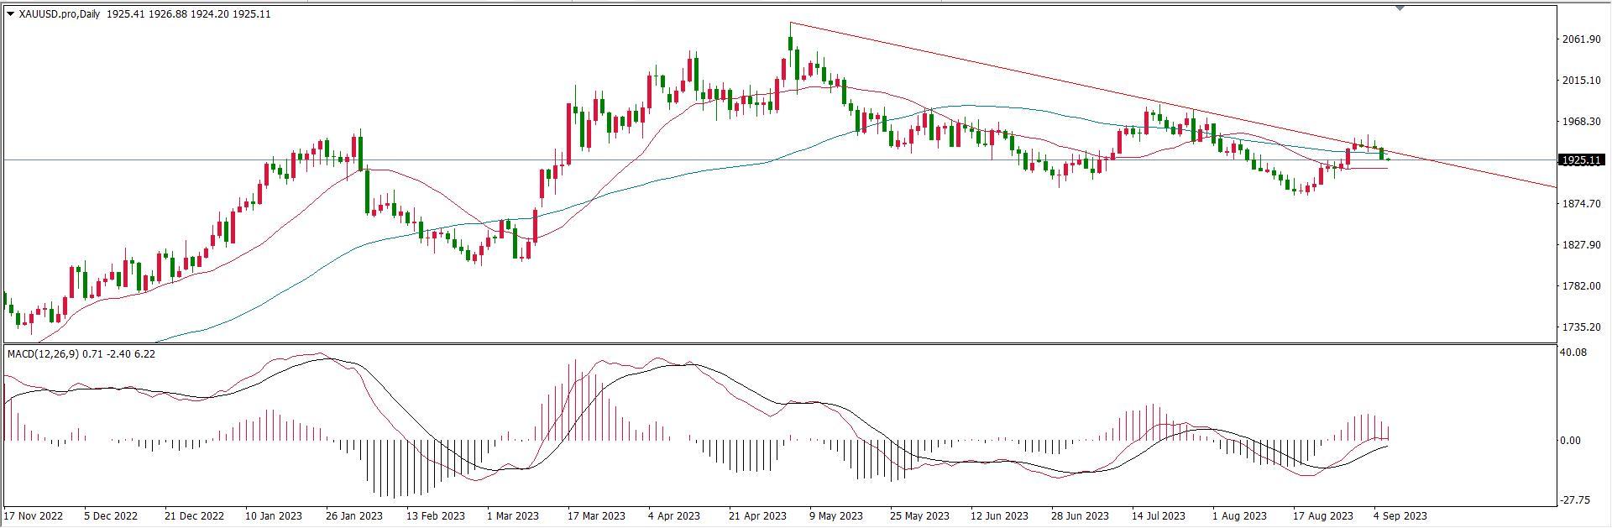Click the black triangle before XAUUSD.pro,Daily
This screenshot has height=528, width=1612.
[x=10, y=14]
